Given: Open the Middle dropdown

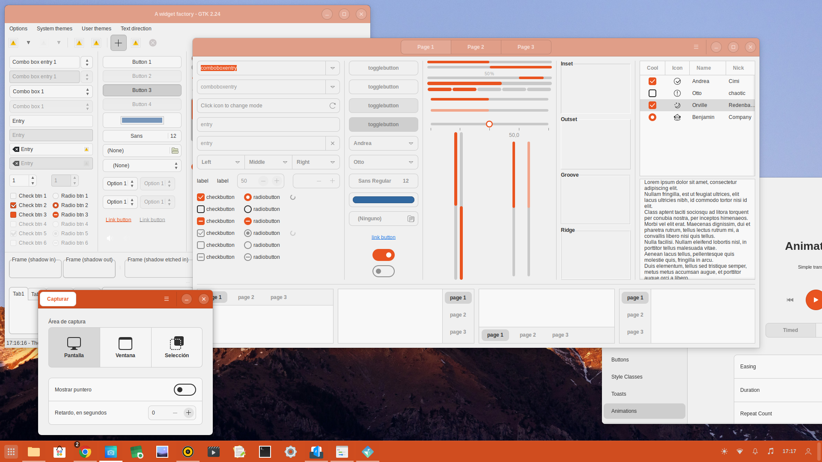Looking at the screenshot, I should pos(268,162).
